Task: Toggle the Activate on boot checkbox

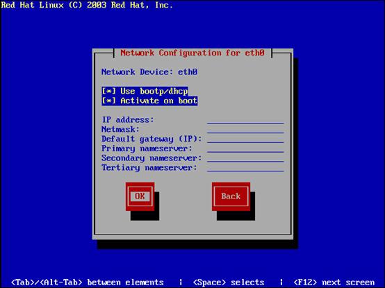Action: (x=149, y=101)
